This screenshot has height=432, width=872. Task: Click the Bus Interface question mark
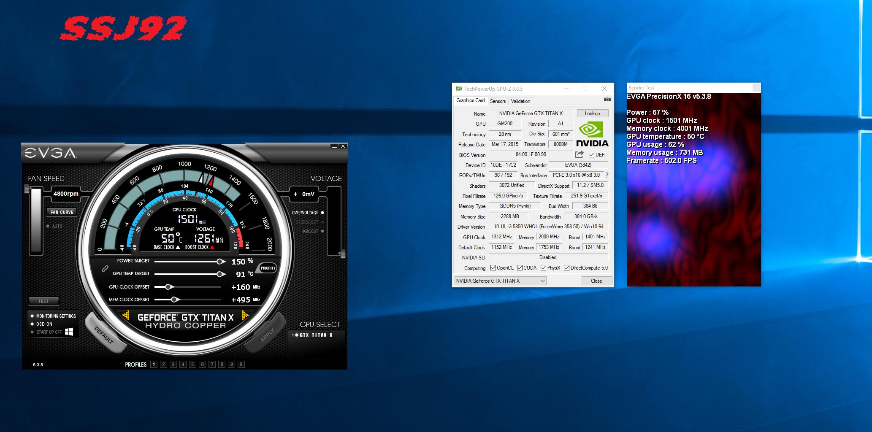[607, 175]
